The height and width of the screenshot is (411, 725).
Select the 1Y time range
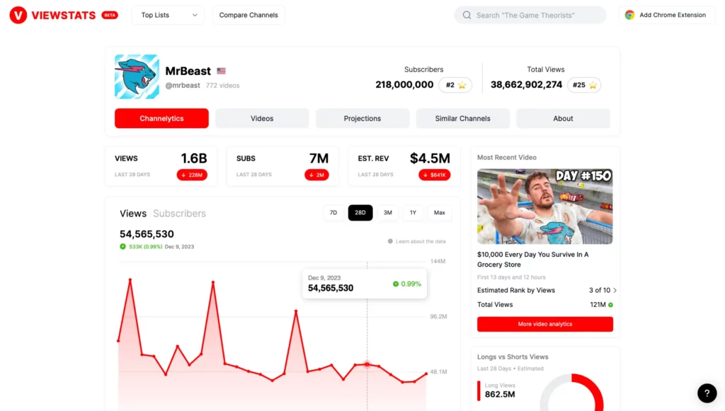pyautogui.click(x=413, y=213)
